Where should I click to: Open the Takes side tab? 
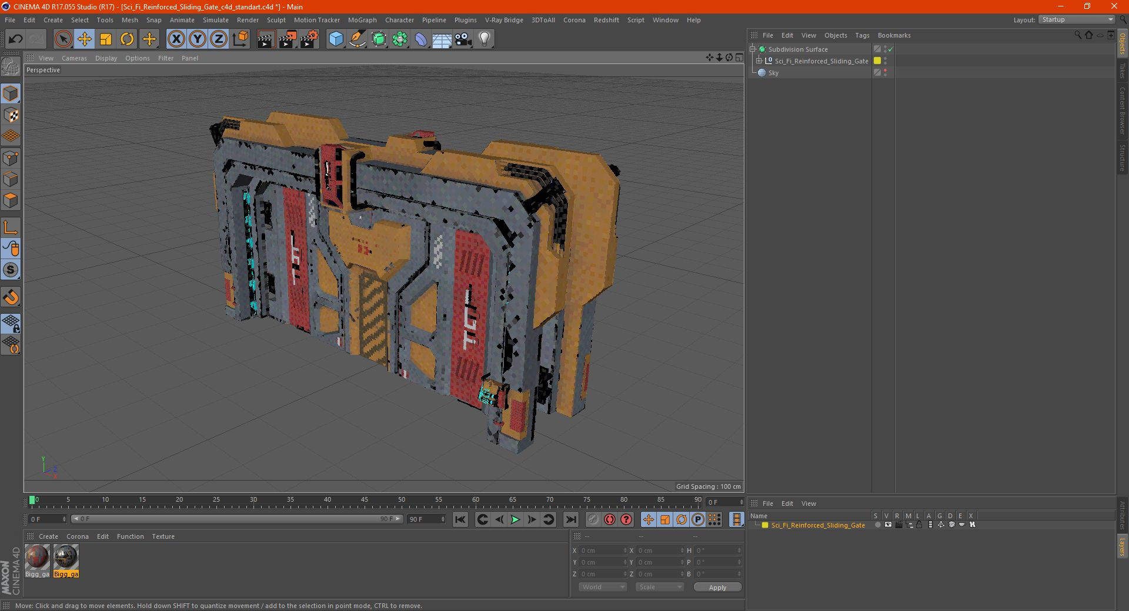tap(1122, 70)
